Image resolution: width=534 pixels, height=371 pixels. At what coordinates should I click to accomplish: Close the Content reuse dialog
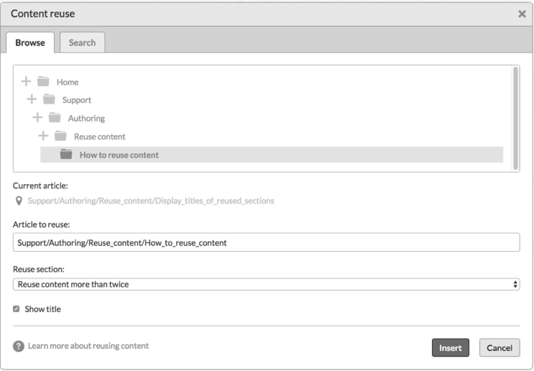pos(522,14)
